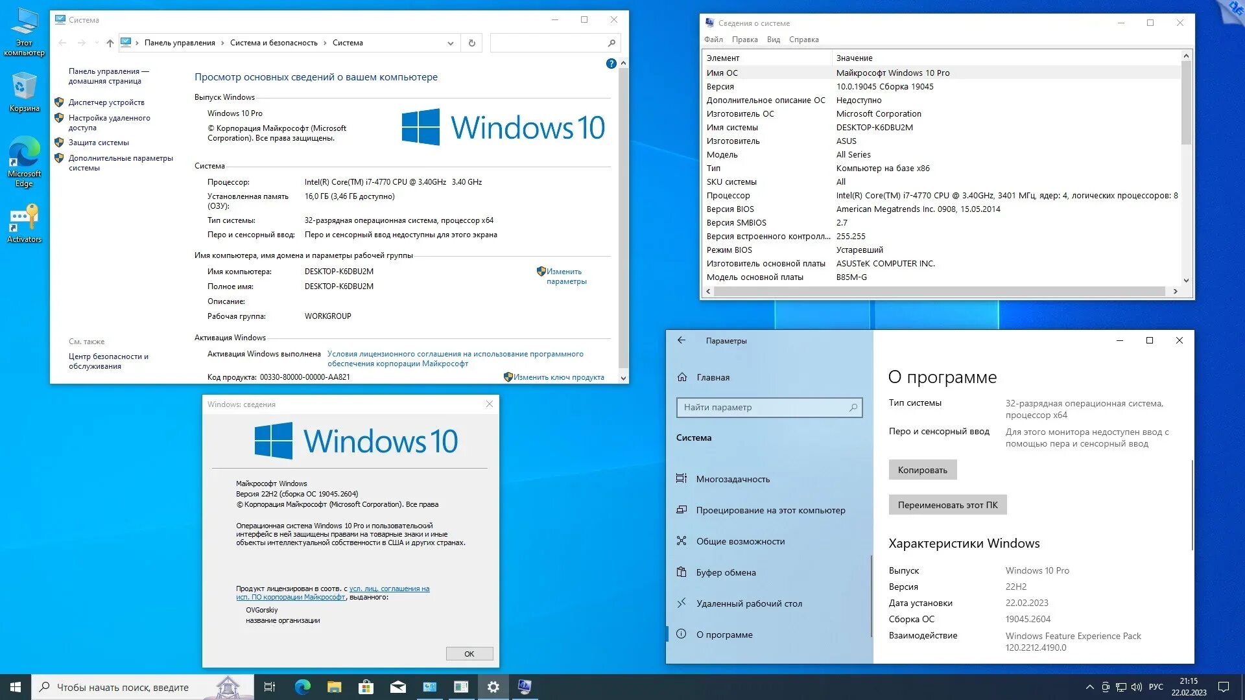The width and height of the screenshot is (1245, 700).
Task: Select Буфер обмена in Settings sidebar
Action: [x=726, y=572]
